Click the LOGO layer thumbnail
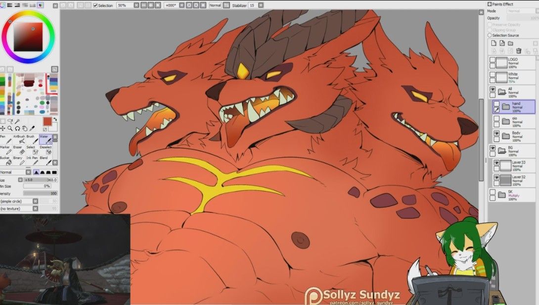This screenshot has width=539, height=305. 502,63
